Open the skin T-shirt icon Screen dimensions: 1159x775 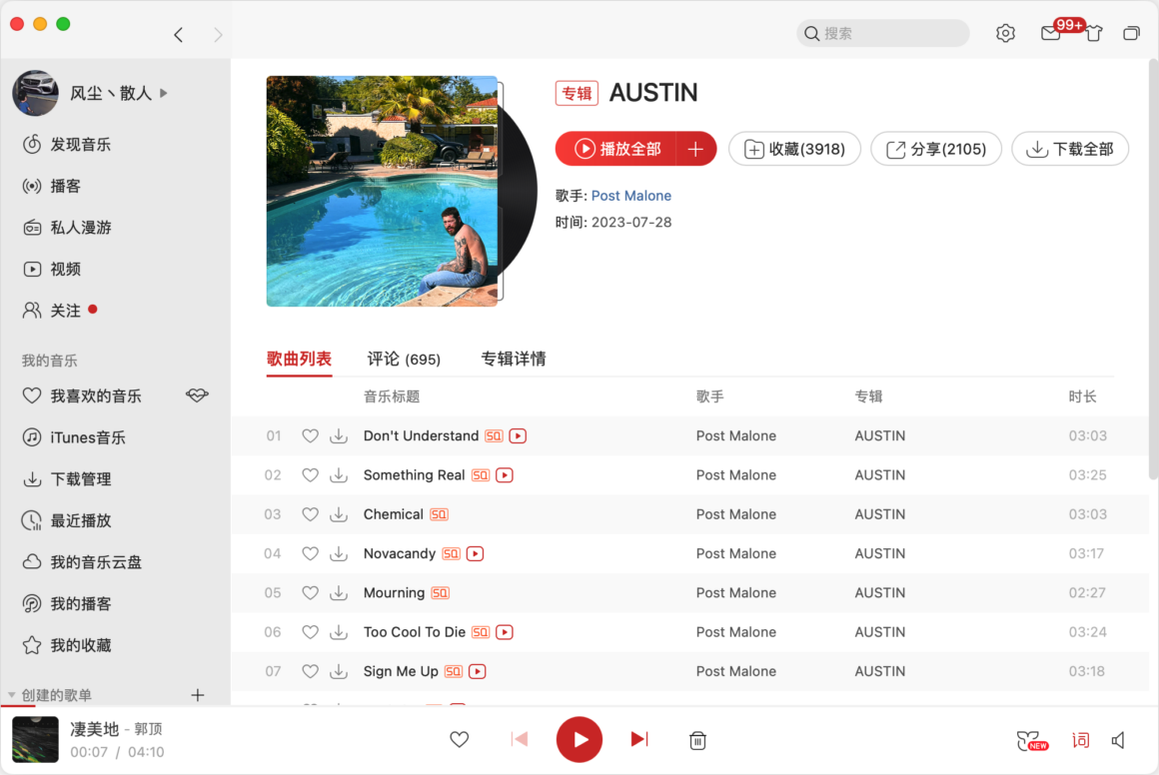1093,33
